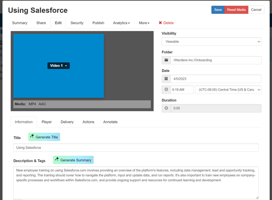
Task: Open the Video 1 dropdown on preview
Action: [x=59, y=66]
